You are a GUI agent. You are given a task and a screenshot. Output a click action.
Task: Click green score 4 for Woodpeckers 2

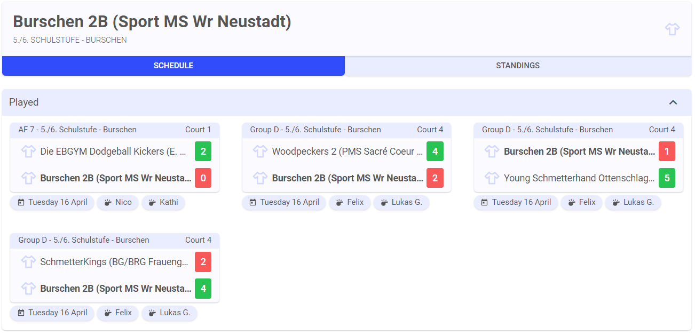point(435,151)
